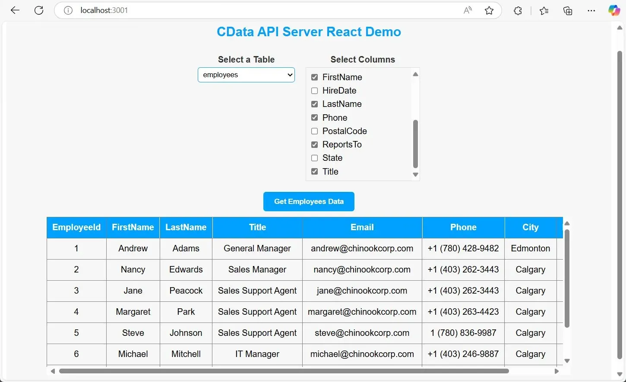Open the Favorites list icon
The image size is (626, 382).
pos(544,11)
